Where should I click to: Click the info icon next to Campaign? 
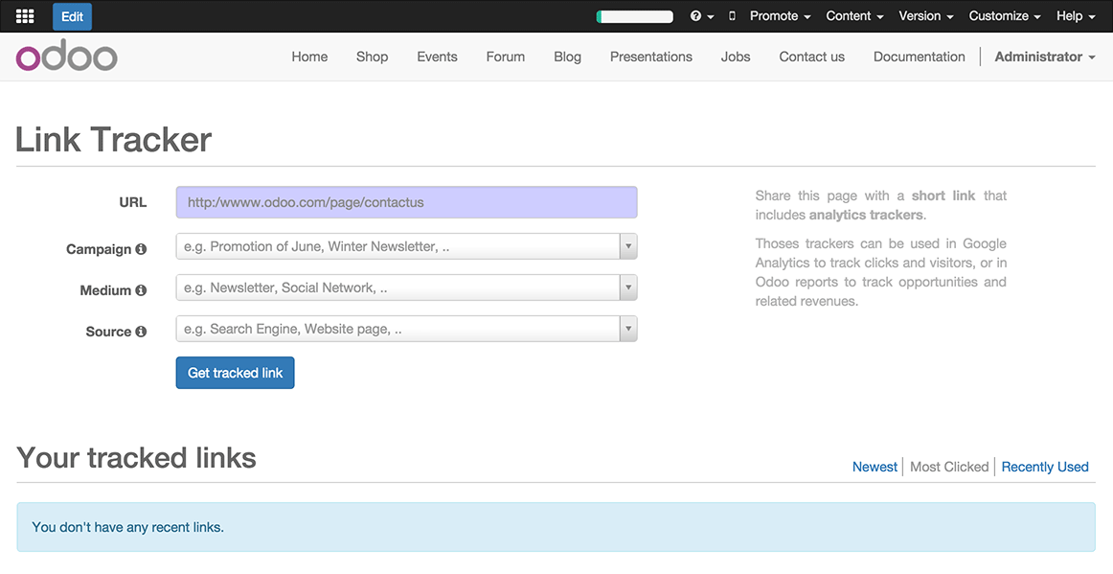pyautogui.click(x=142, y=248)
